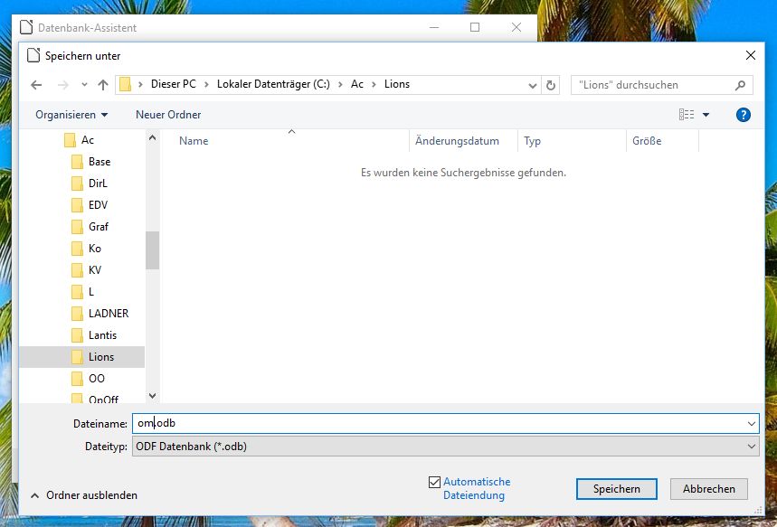
Task: Select the Ac folder in tree
Action: (80, 140)
